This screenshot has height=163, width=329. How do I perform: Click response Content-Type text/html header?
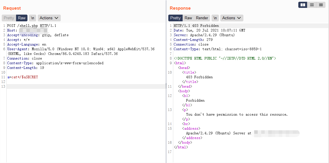(218, 49)
